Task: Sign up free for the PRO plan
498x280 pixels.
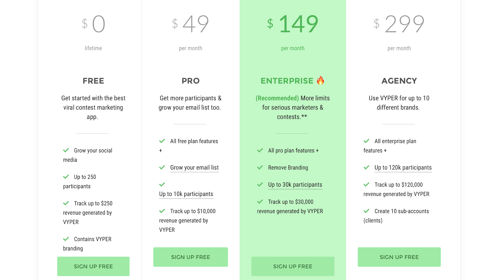Action: [190, 257]
